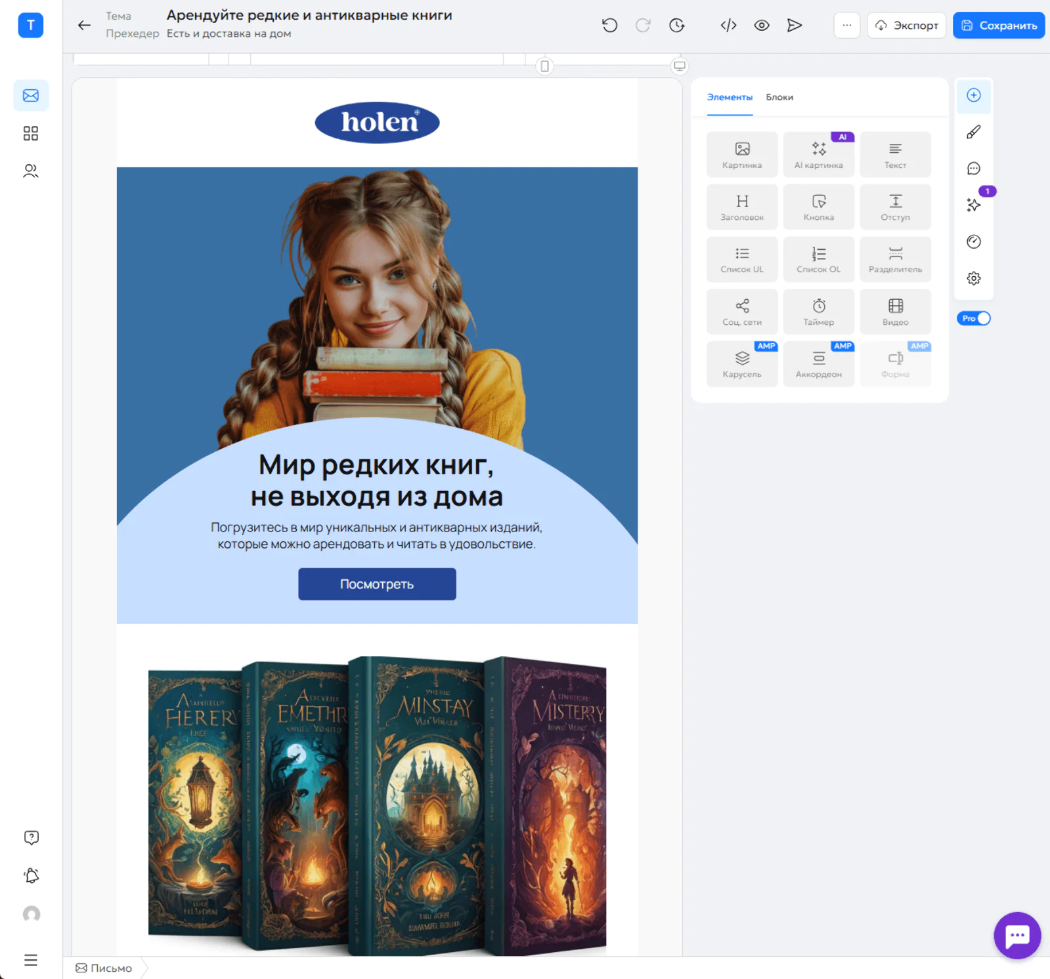Open user profile avatar in sidebar
The image size is (1050, 979).
click(31, 914)
